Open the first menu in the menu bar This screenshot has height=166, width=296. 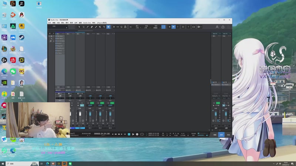(50, 23)
